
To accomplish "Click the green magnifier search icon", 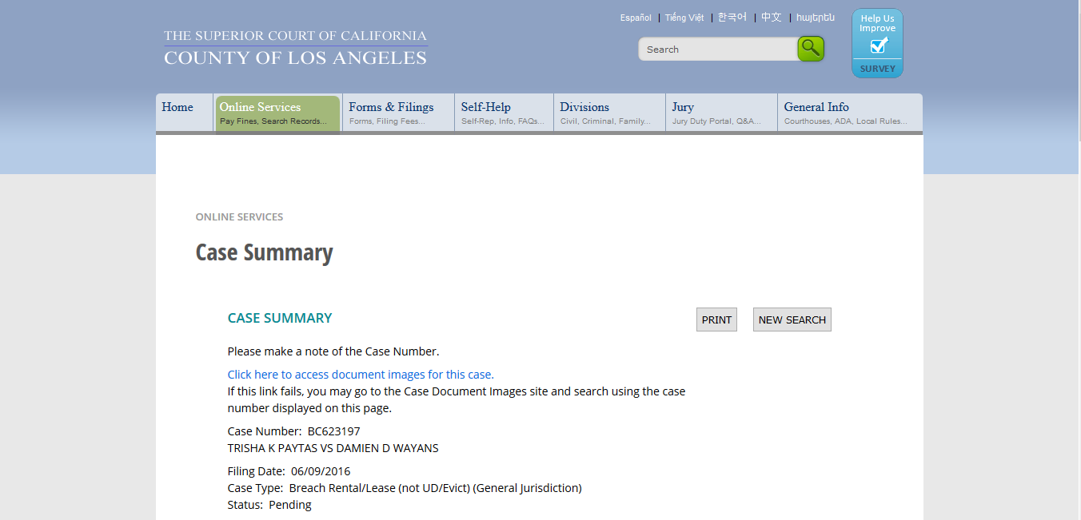I will coord(811,49).
